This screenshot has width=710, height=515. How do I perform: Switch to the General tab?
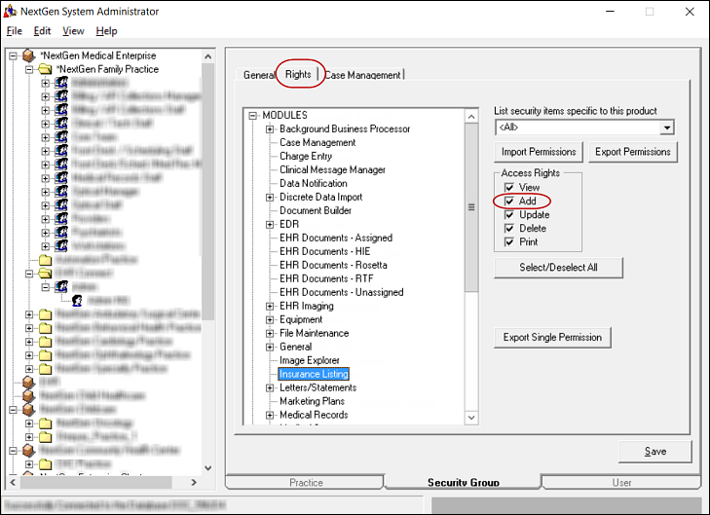258,75
